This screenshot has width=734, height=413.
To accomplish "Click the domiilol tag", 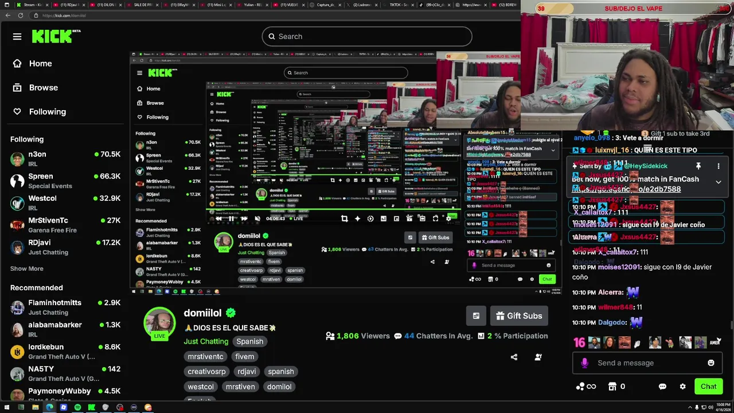I will (x=279, y=387).
